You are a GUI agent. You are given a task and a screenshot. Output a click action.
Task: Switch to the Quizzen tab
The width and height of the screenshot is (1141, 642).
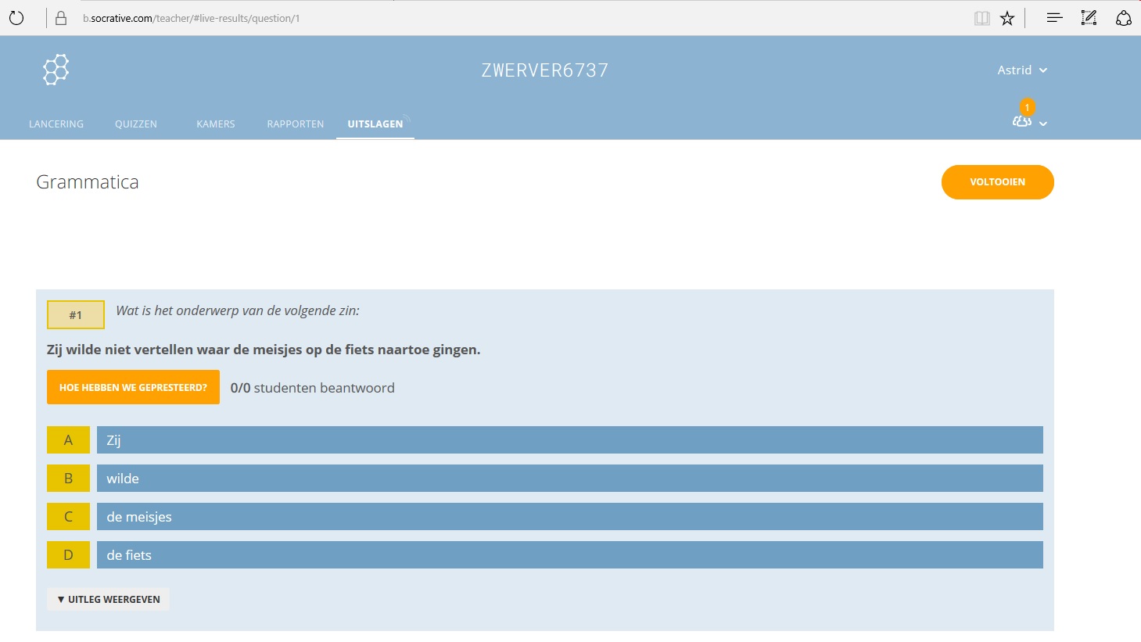coord(136,124)
